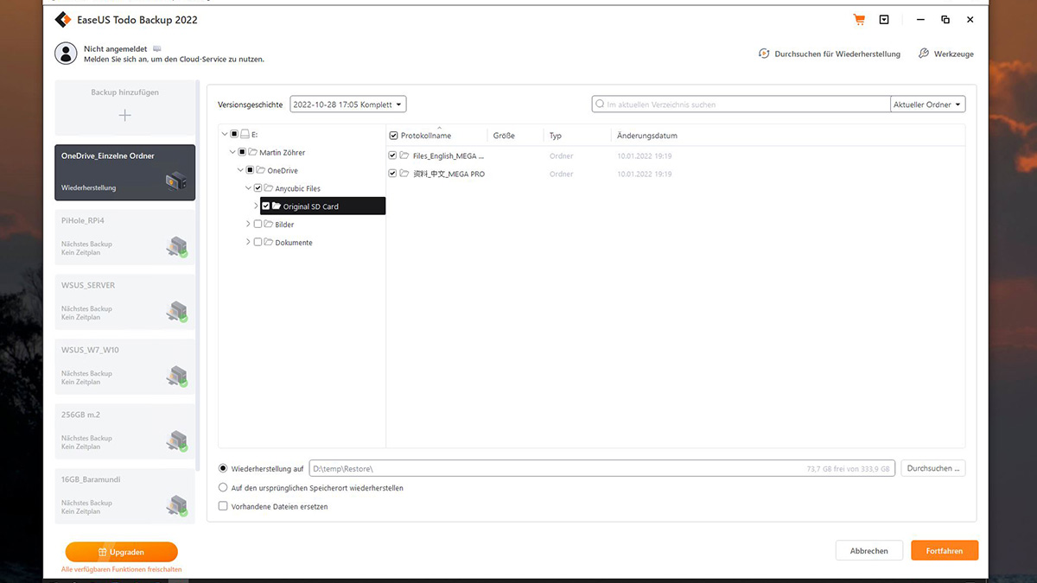Image resolution: width=1037 pixels, height=583 pixels.
Task: Click the PiHole_RPi4 backup status icon
Action: point(177,248)
